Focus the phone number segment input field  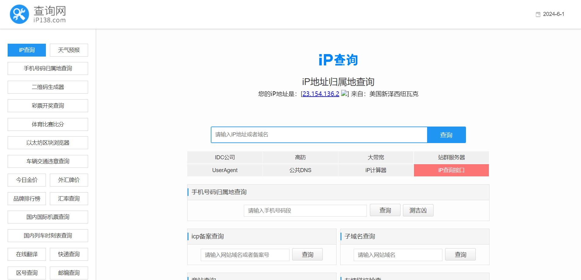[x=305, y=211]
